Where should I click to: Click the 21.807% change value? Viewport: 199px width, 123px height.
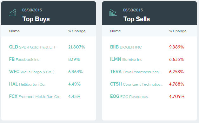coord(77,47)
